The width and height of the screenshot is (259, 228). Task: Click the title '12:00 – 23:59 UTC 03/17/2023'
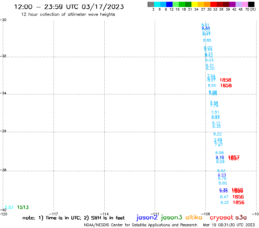[69, 7]
